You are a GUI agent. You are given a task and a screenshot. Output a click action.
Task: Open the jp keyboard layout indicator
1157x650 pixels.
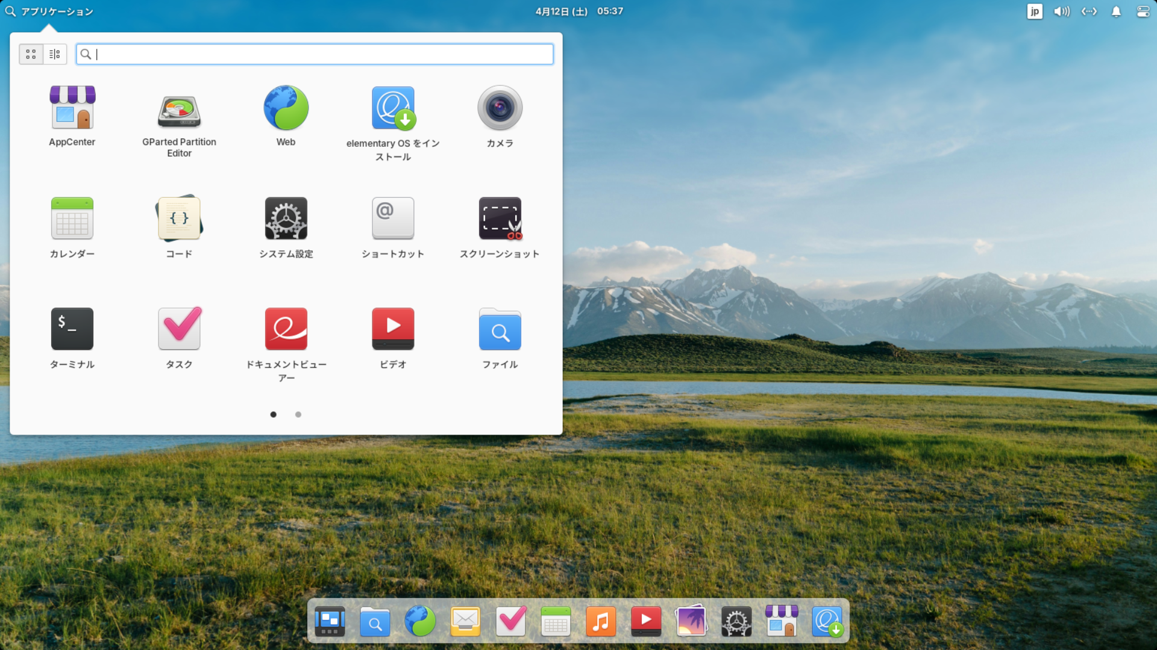(1034, 11)
